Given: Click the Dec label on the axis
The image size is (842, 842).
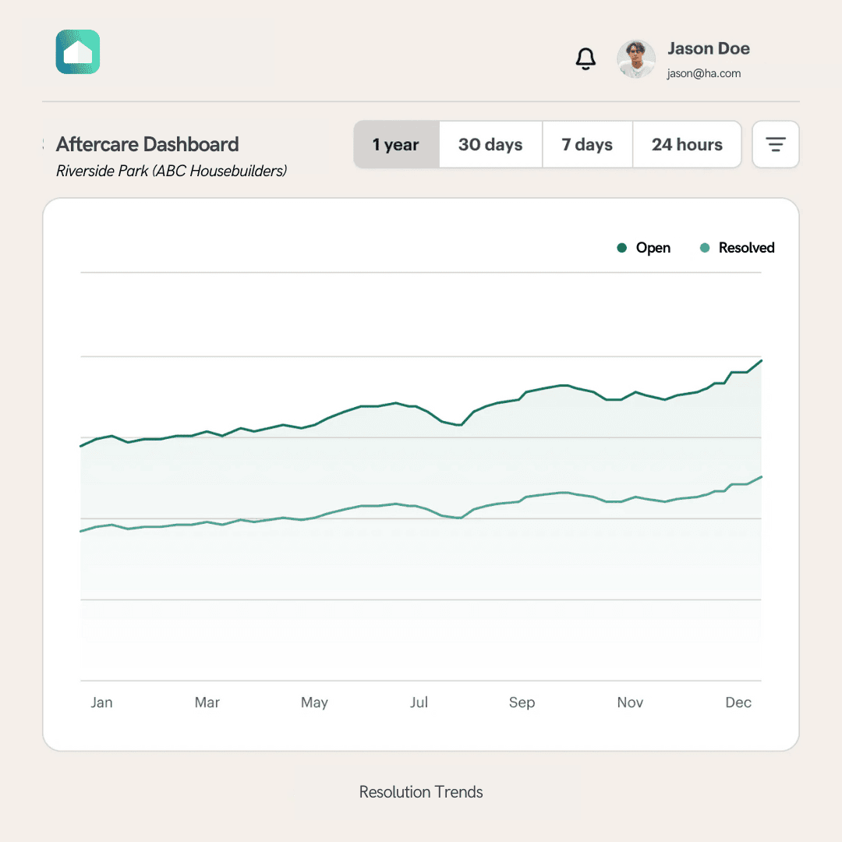Looking at the screenshot, I should (x=738, y=702).
